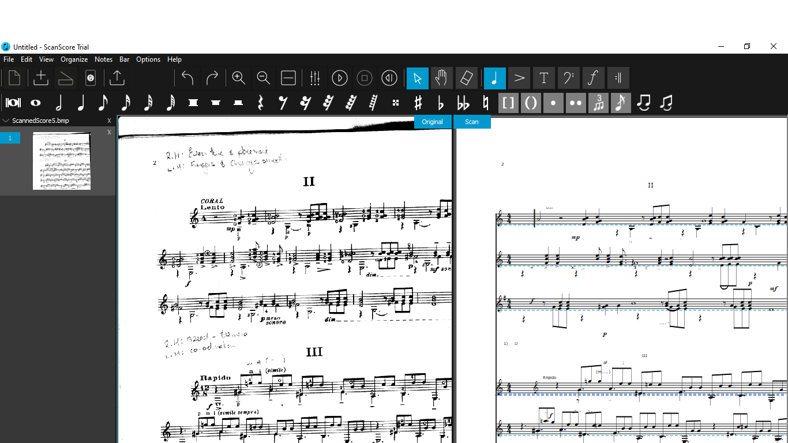Select the sixty-fourth note
This screenshot has width=788, height=443.
point(171,103)
